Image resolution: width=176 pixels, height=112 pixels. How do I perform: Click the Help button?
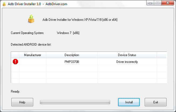[x=22, y=102]
